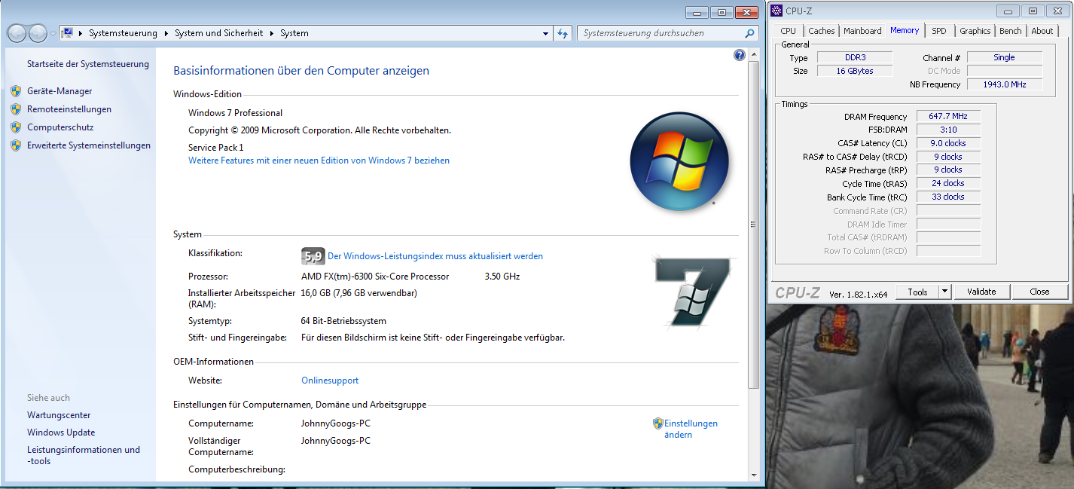1074x489 pixels.
Task: Select the Memory tab in CPU-Z
Action: pos(905,30)
